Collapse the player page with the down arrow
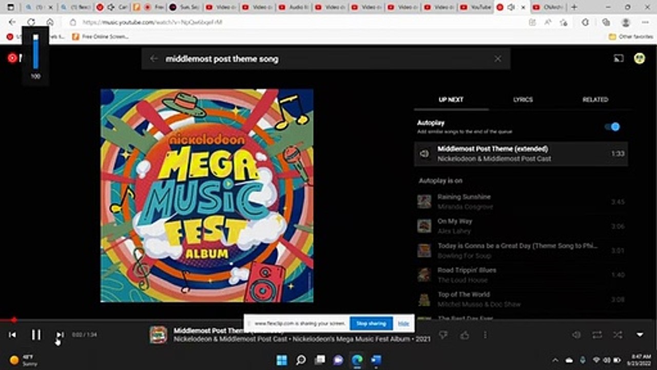The width and height of the screenshot is (657, 370). tap(640, 335)
